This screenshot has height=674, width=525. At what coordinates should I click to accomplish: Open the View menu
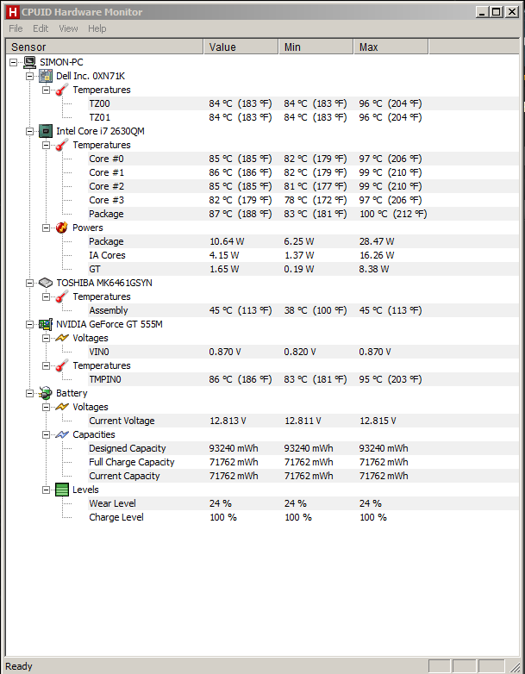68,28
